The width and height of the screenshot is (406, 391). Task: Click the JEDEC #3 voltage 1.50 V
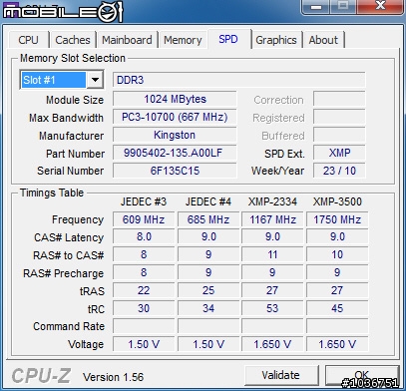click(x=144, y=344)
